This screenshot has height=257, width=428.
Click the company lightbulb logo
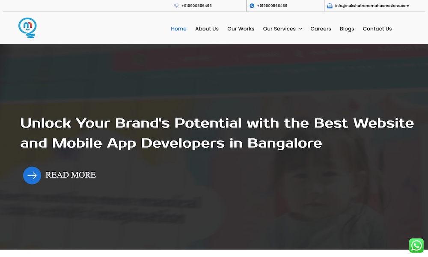click(x=27, y=28)
